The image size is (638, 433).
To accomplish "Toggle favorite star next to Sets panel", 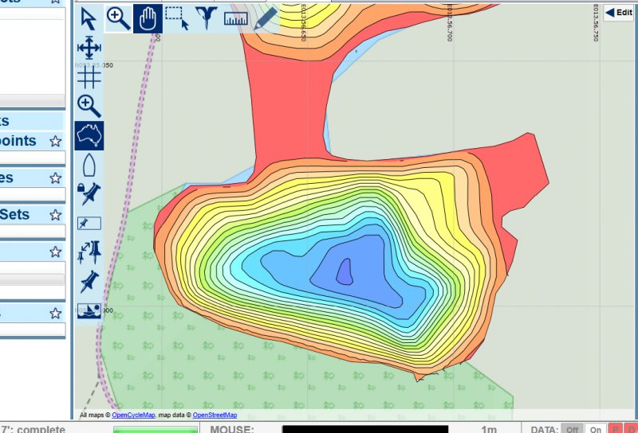I will pos(55,215).
